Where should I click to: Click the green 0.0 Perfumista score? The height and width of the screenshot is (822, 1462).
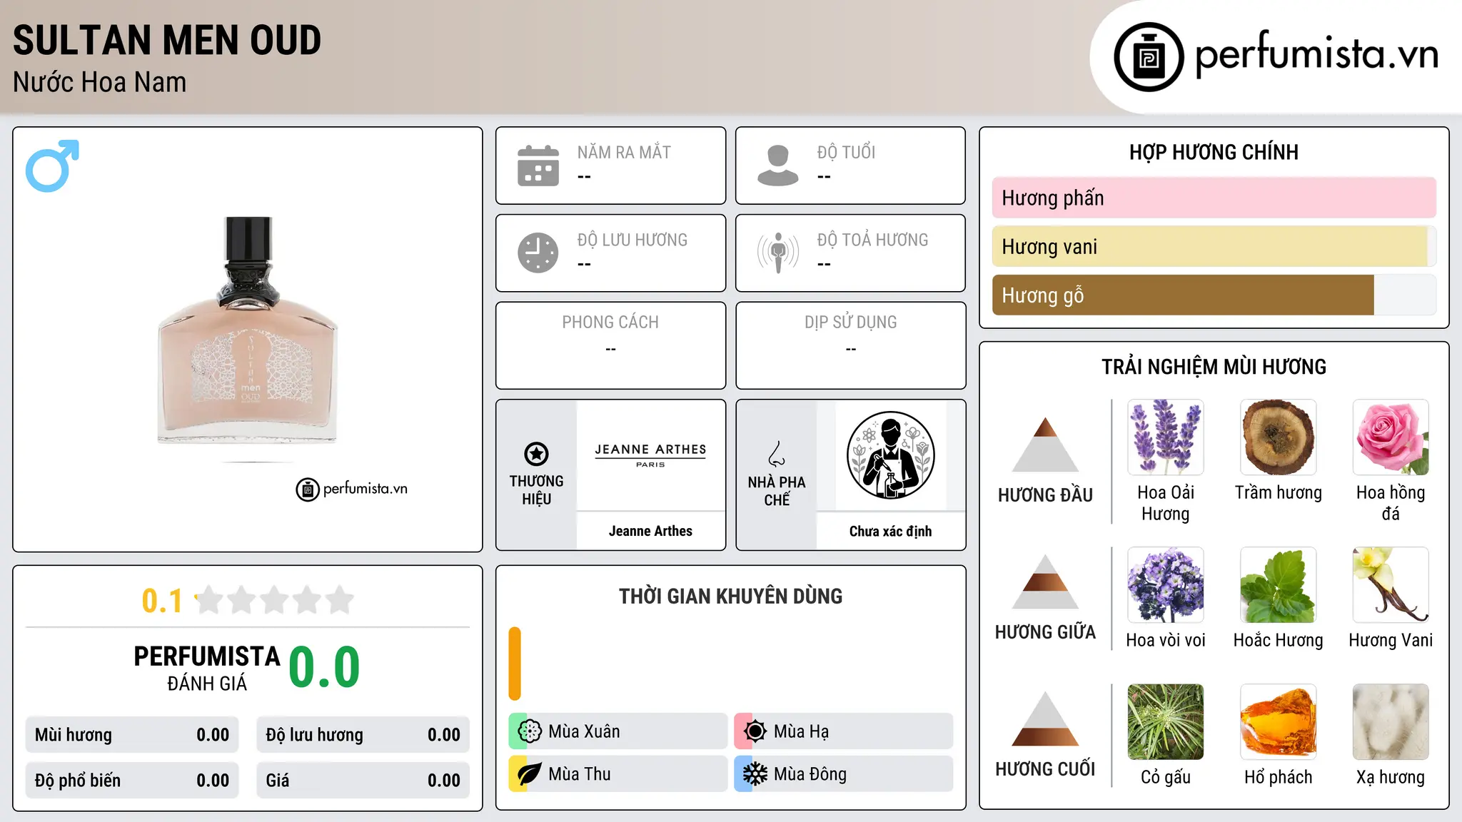[324, 667]
